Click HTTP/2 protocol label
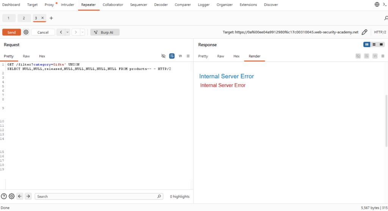Image resolution: width=388 pixels, height=211 pixels. 380,32
